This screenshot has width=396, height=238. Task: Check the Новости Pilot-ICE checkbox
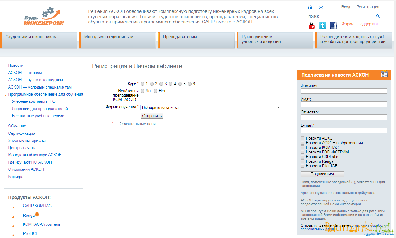coord(303,166)
